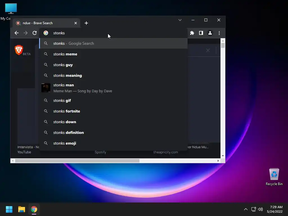Screen dimensions: 288x216
Task: Click the taskbar clock 7:29 AM
Action: click(274, 209)
